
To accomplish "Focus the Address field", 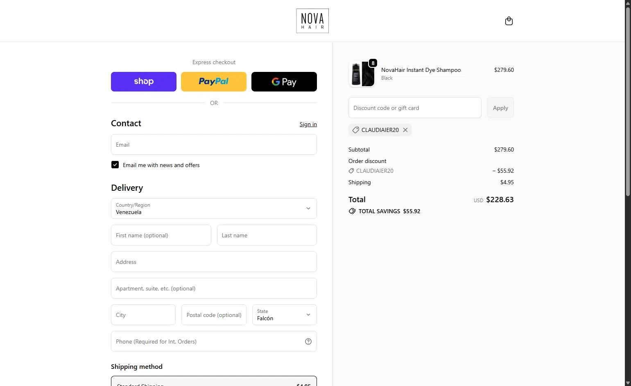I will (214, 262).
